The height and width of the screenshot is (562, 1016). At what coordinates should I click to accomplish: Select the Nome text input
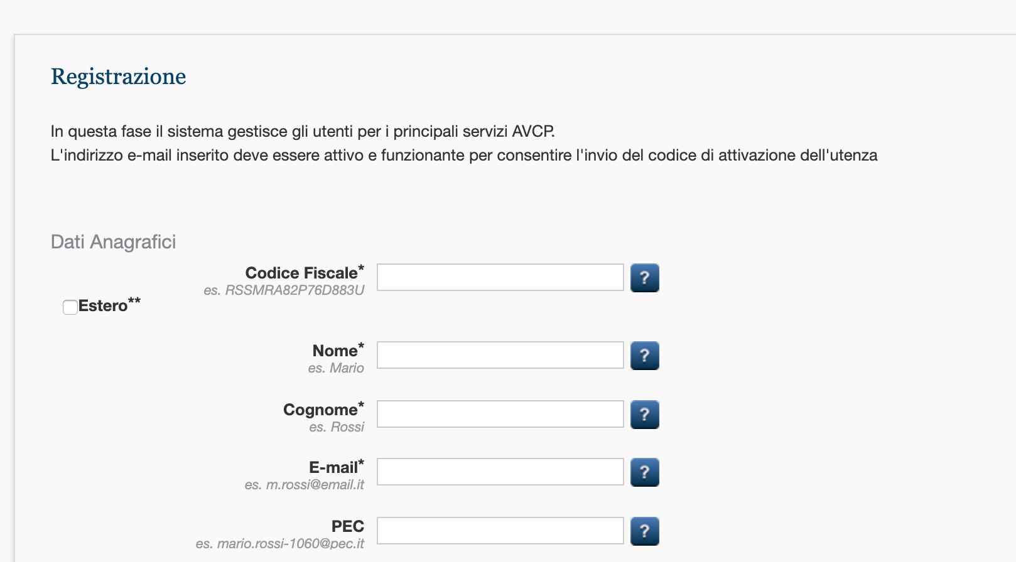pos(500,355)
